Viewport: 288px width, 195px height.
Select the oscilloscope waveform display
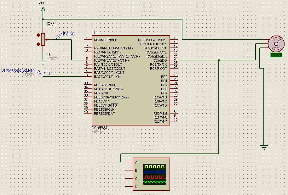coord(154,174)
